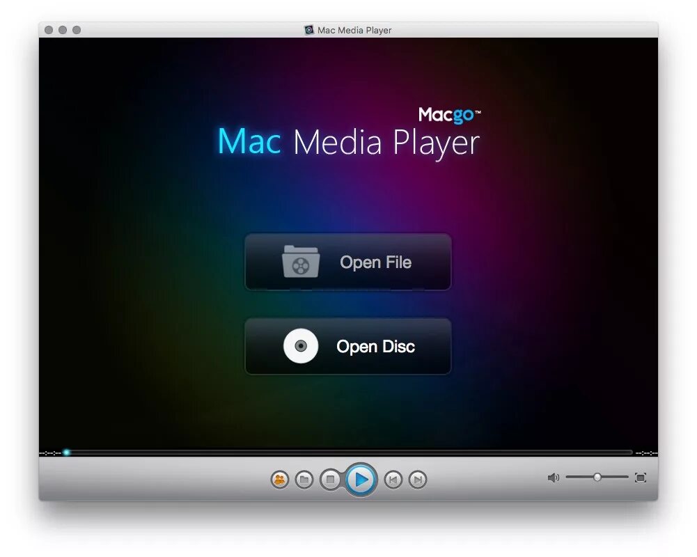Click the Macgo logo

[x=449, y=115]
